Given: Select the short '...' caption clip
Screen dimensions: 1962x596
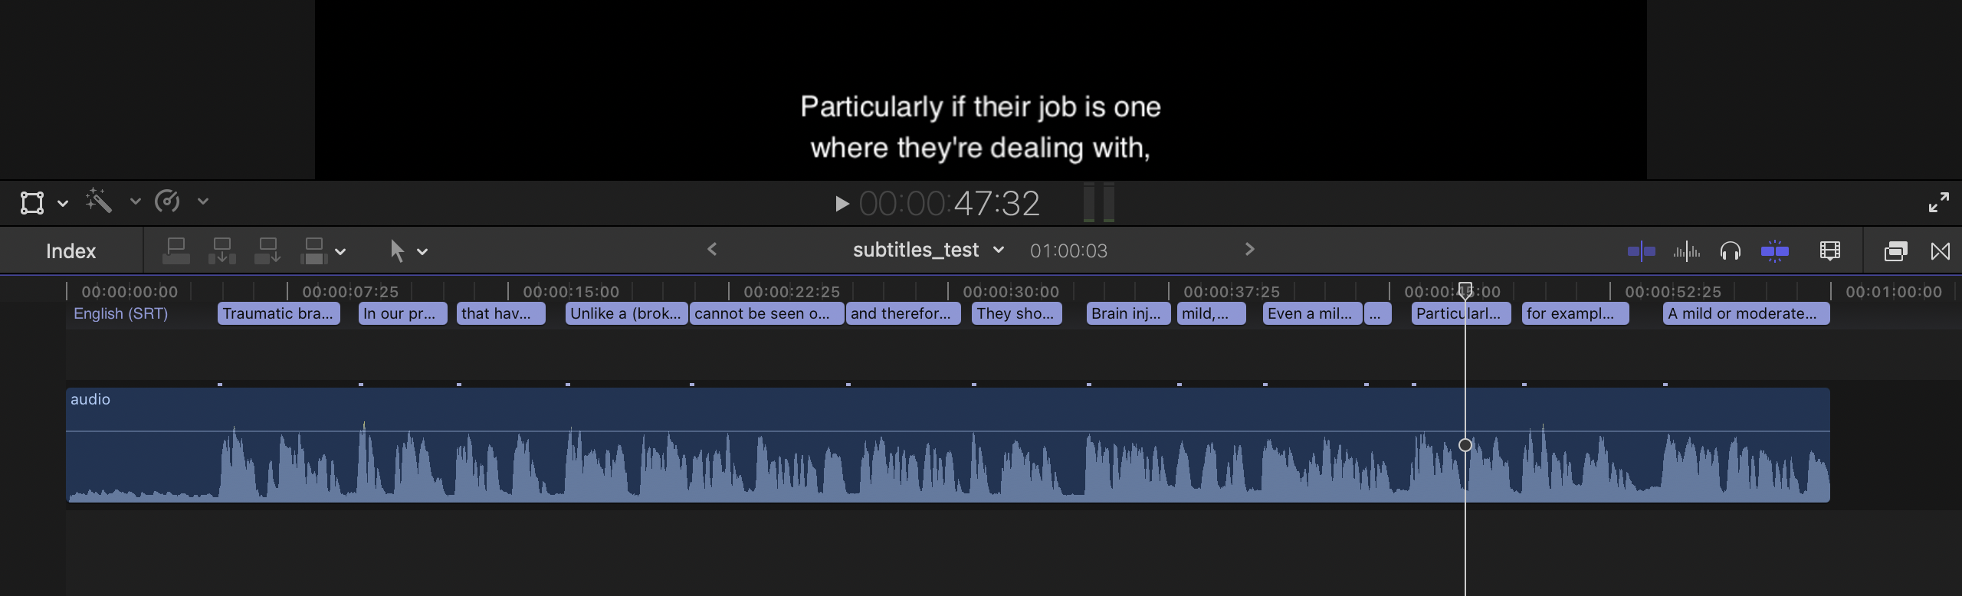Looking at the screenshot, I should click(x=1378, y=314).
